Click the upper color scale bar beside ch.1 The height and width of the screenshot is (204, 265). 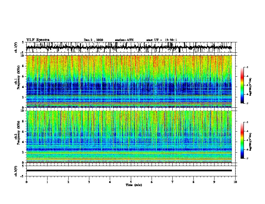point(242,85)
